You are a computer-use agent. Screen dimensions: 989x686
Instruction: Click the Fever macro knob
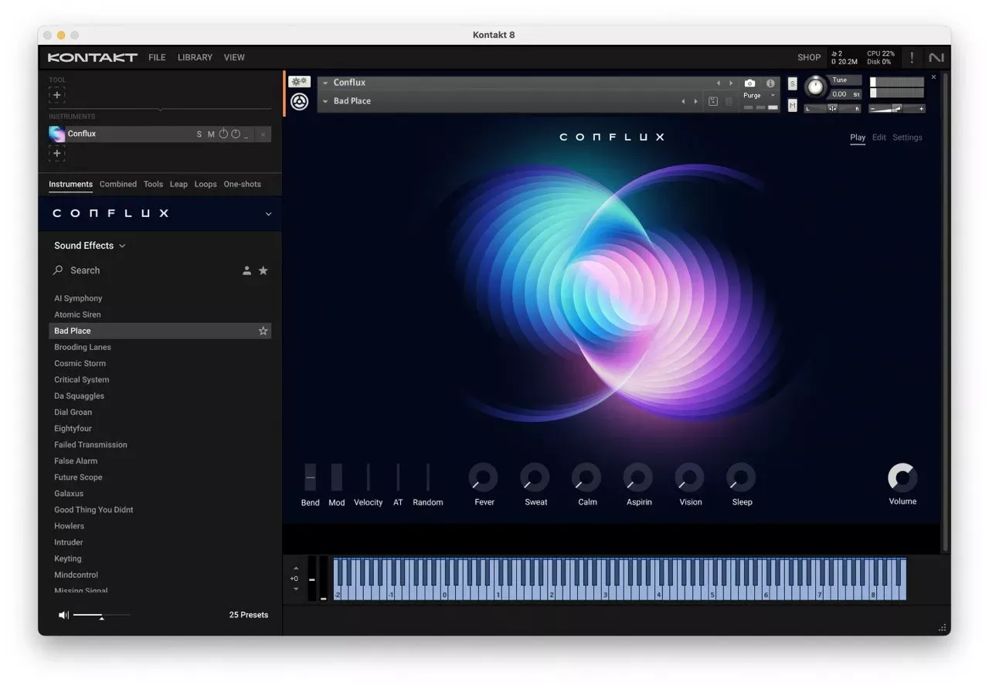484,477
